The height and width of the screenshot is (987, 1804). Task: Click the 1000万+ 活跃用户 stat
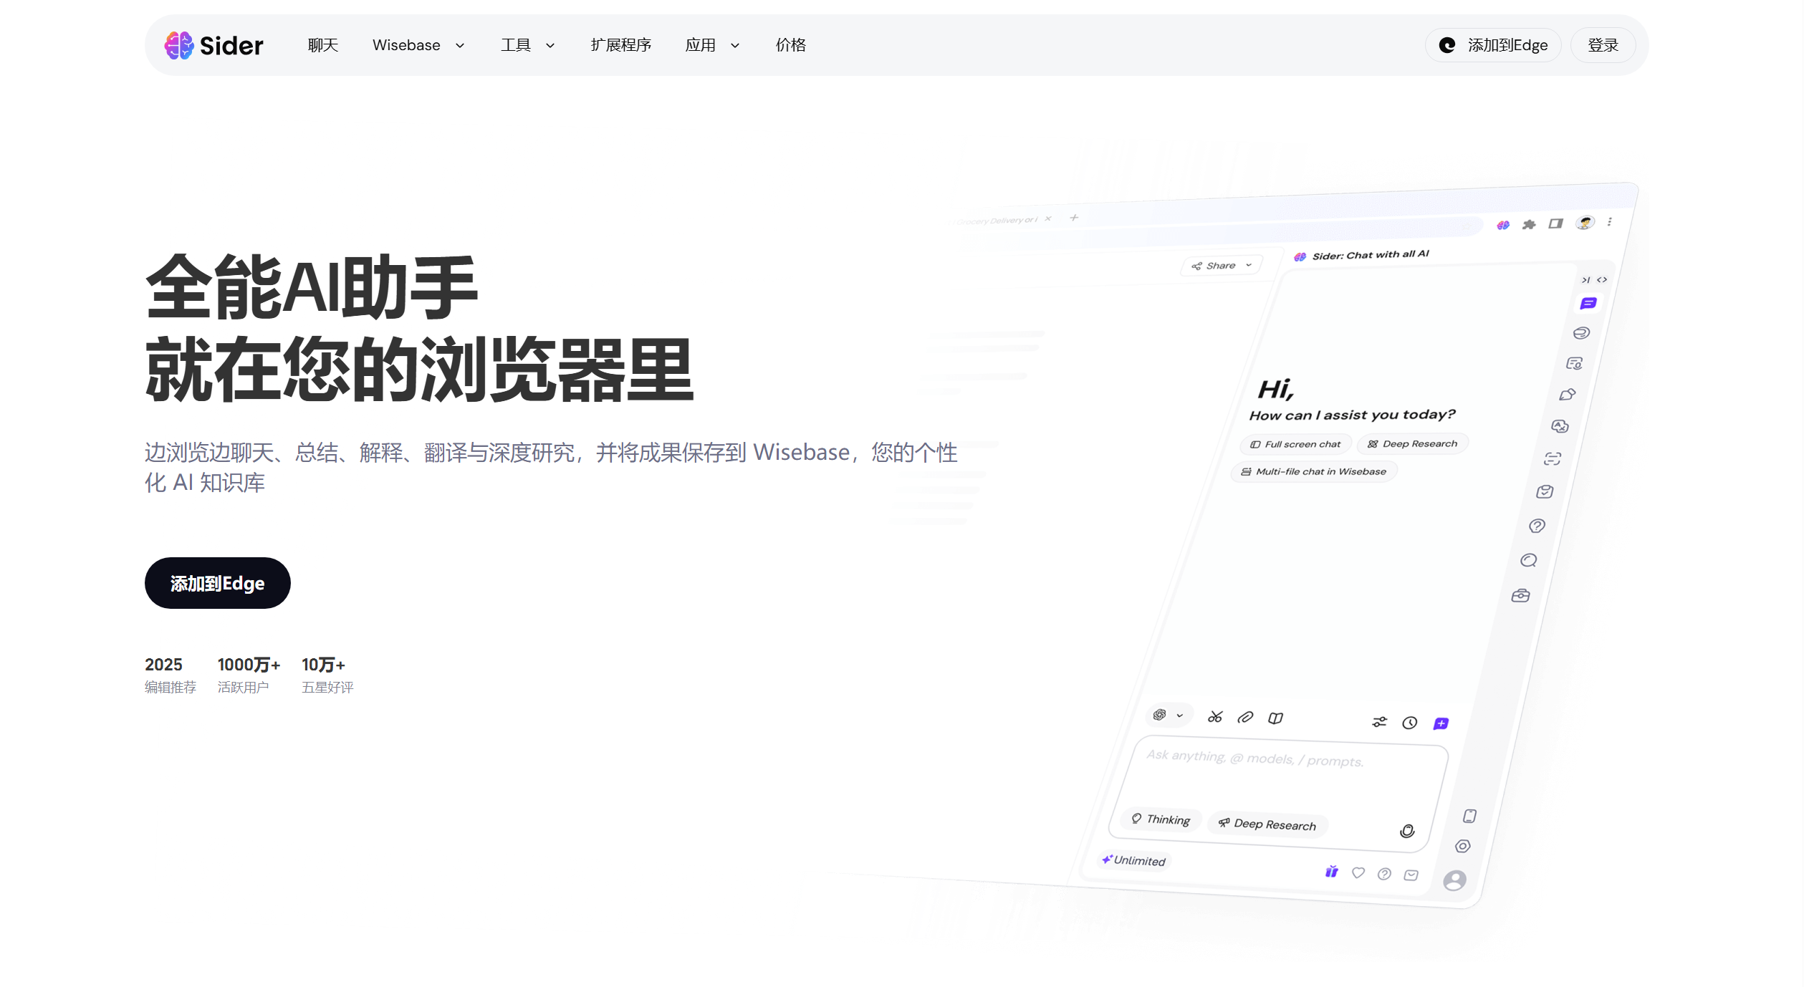[249, 675]
